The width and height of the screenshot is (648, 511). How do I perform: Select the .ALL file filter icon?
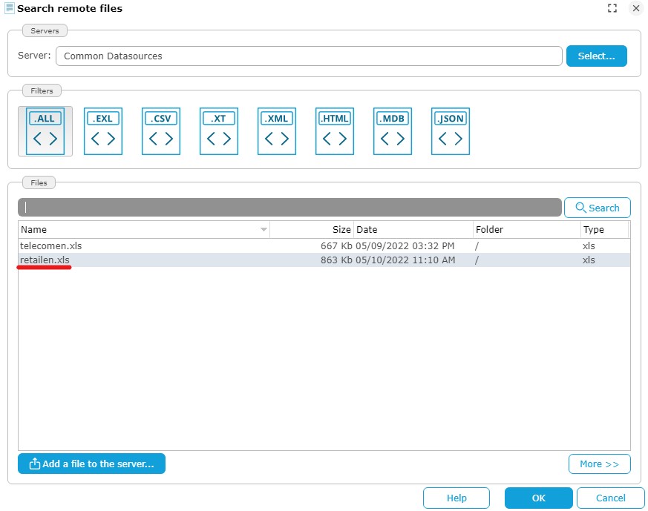(x=45, y=131)
